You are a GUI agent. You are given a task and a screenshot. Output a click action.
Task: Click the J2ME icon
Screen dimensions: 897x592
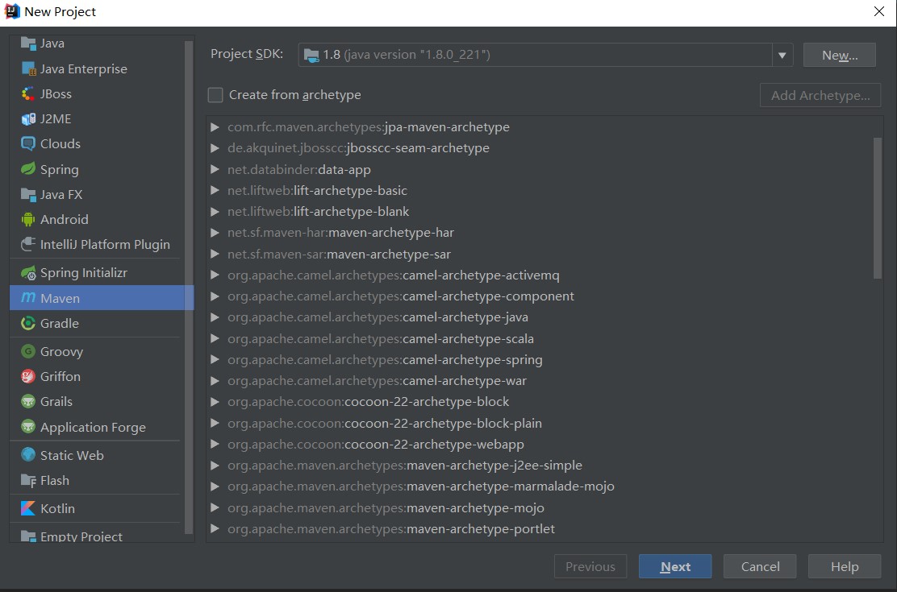tap(28, 119)
